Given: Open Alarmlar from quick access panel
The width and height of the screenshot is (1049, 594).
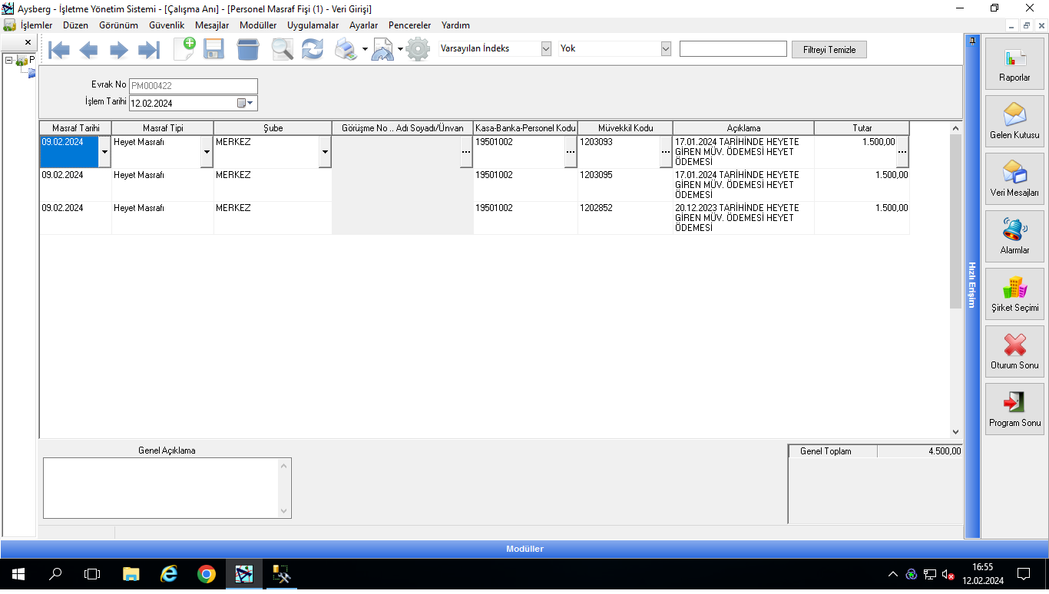Looking at the screenshot, I should click(x=1014, y=236).
